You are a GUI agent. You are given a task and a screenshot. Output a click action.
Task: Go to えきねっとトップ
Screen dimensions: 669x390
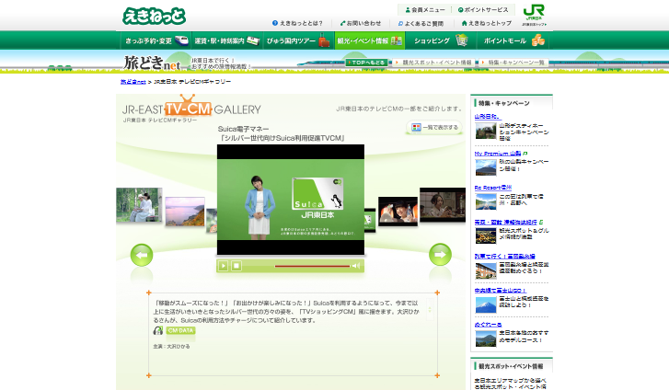(x=487, y=23)
